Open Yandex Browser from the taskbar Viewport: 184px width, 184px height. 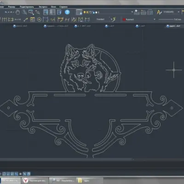coord(34,180)
